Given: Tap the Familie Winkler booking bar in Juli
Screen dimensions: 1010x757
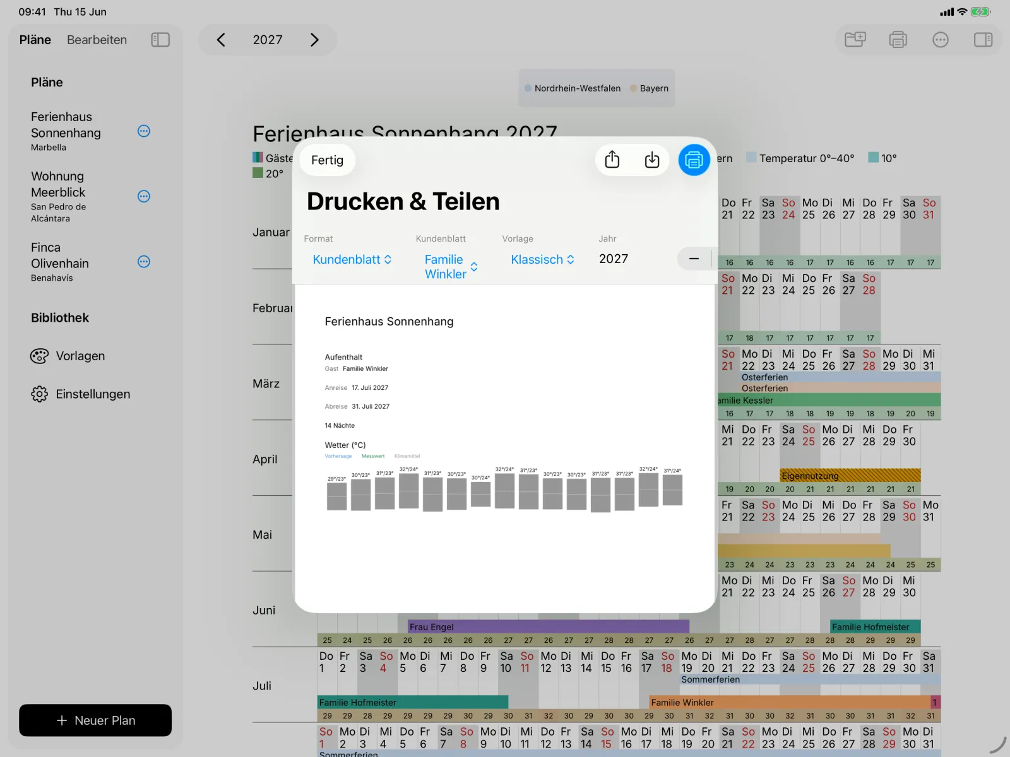Looking at the screenshot, I should [x=790, y=702].
